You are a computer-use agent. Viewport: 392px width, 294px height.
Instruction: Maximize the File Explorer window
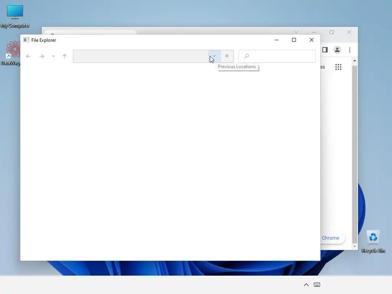[294, 40]
